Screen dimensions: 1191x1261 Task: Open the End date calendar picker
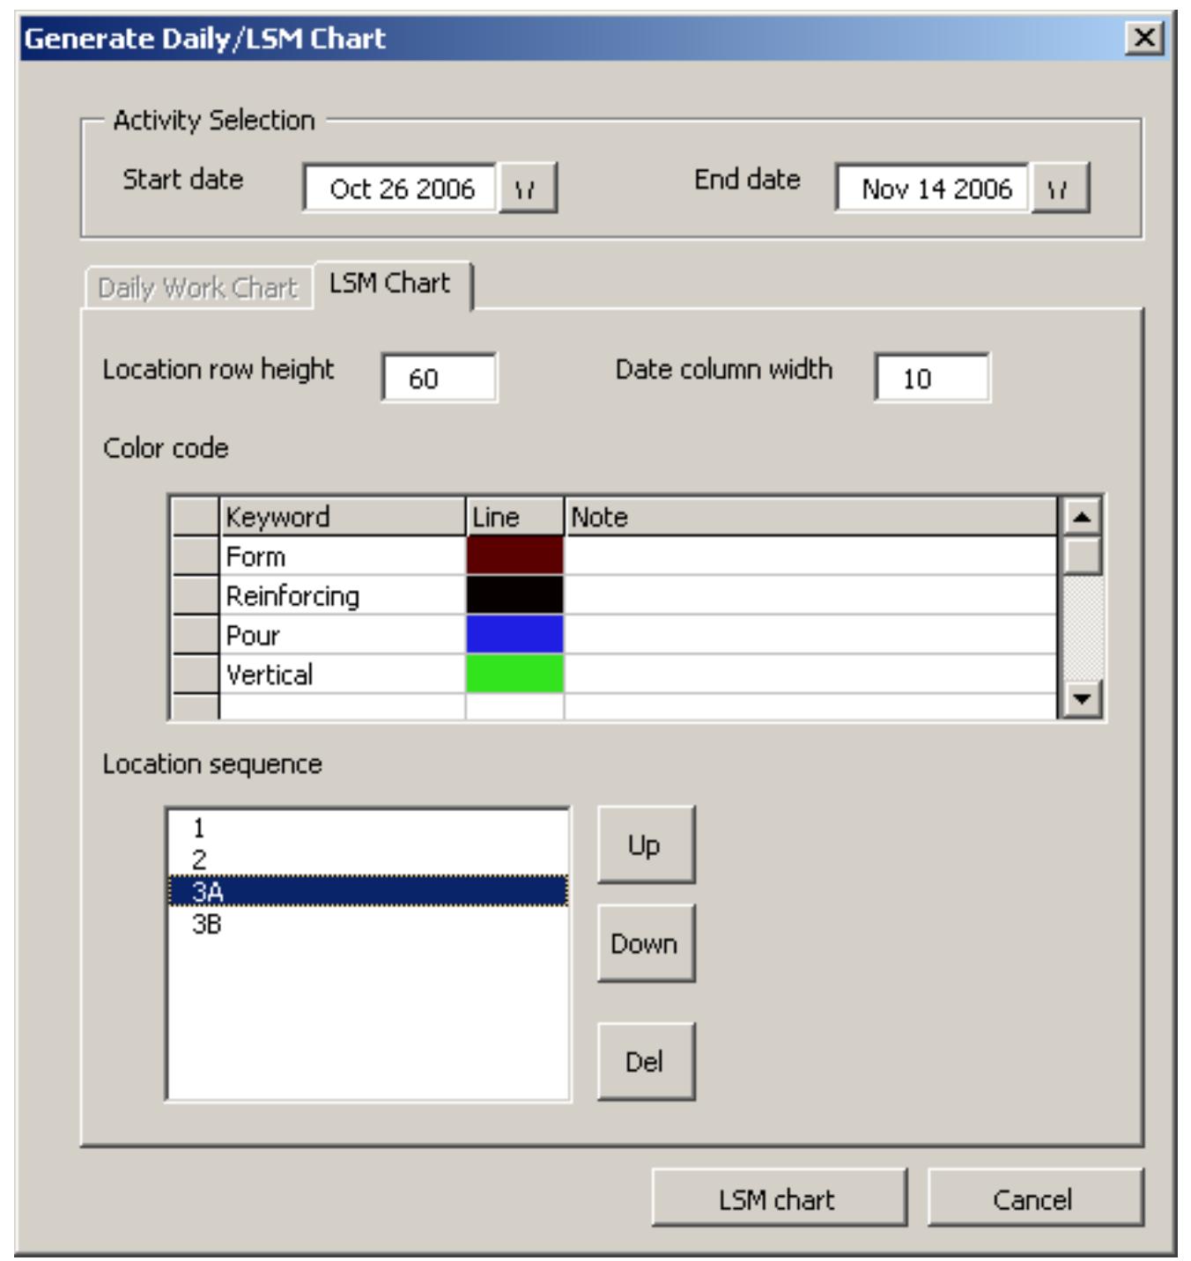(1062, 188)
